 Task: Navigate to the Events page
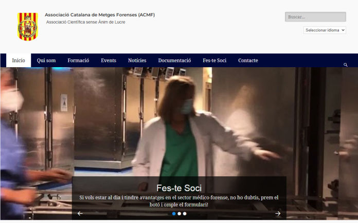[x=109, y=60]
